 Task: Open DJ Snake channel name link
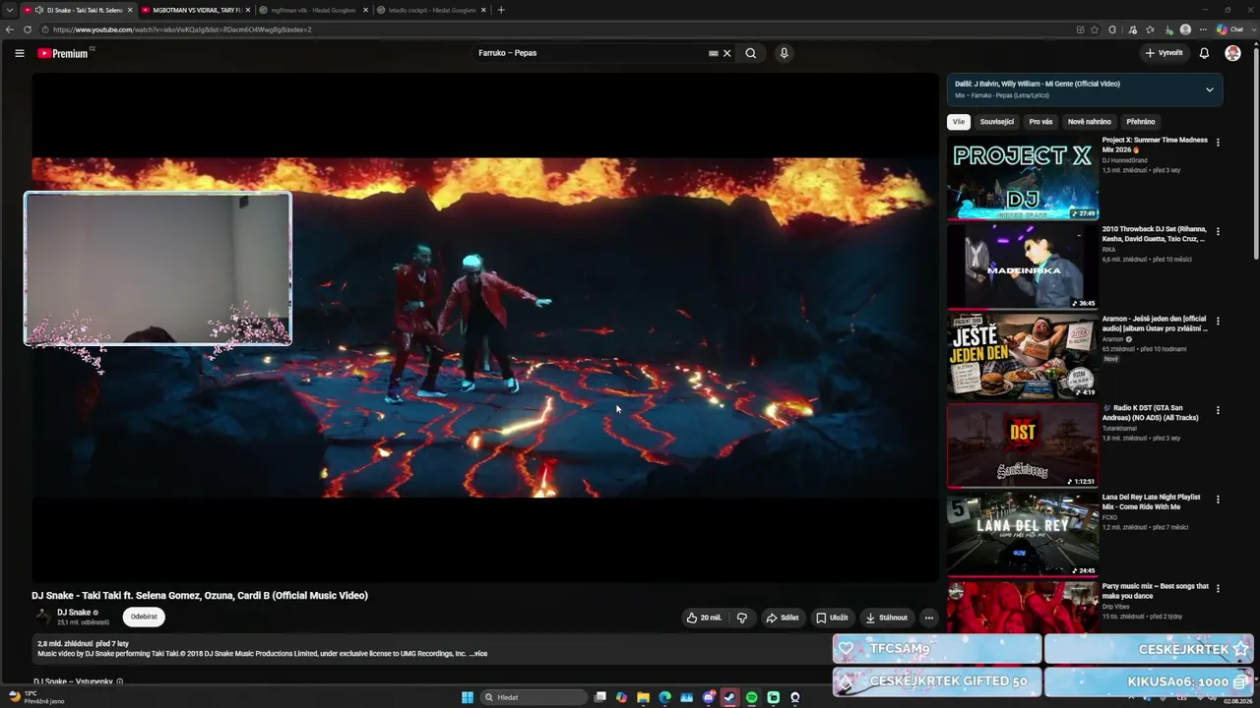pos(74,613)
